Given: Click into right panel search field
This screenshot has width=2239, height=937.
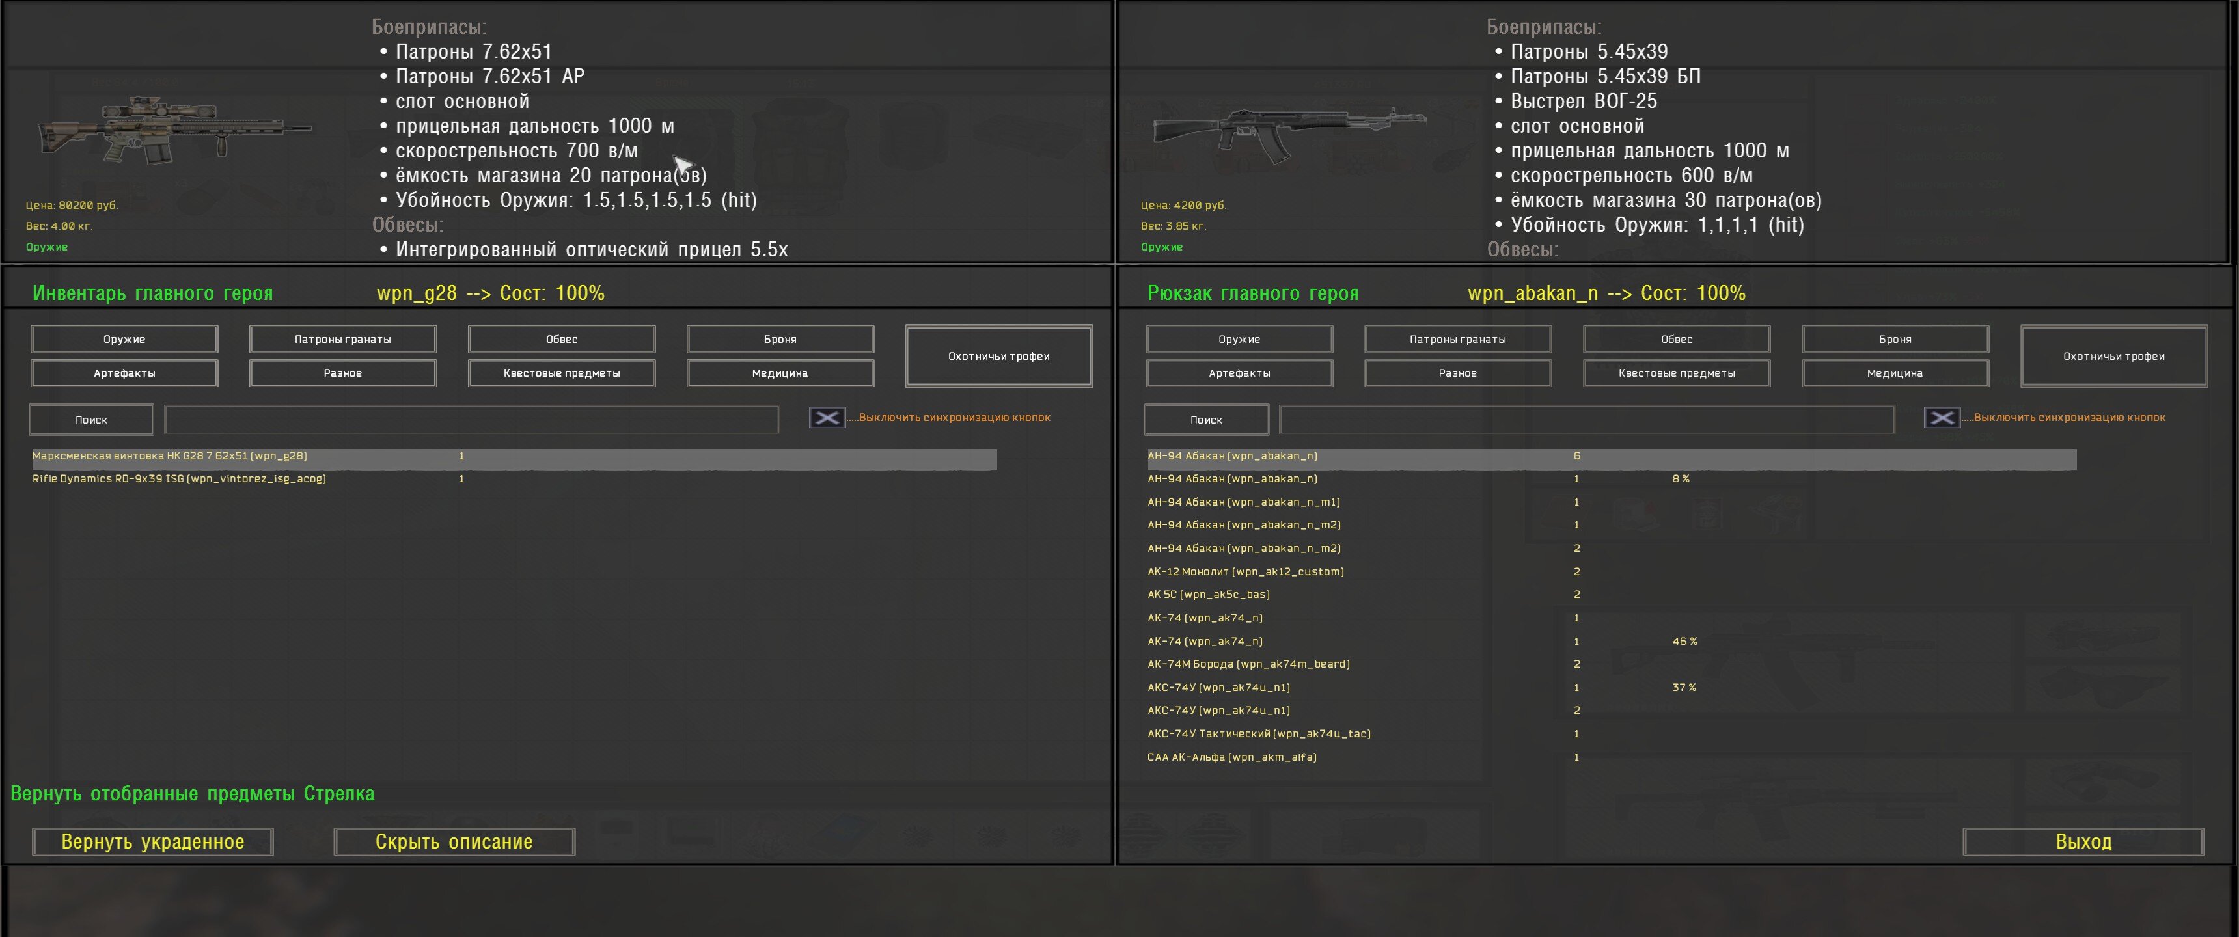Looking at the screenshot, I should pyautogui.click(x=1586, y=419).
